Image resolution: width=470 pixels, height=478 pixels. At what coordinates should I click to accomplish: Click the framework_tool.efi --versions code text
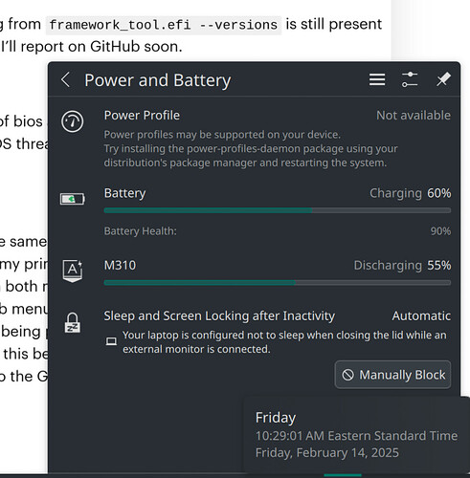[164, 25]
